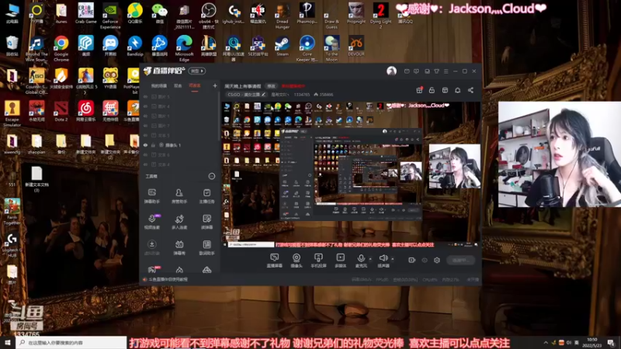621x349 pixels.
Task: Toggle eye visibility of 文本 4 source
Action: [145, 164]
